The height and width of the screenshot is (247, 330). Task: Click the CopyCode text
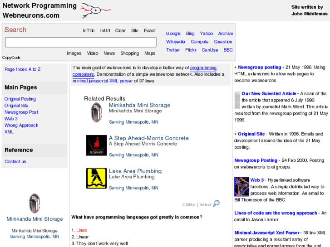point(11,58)
